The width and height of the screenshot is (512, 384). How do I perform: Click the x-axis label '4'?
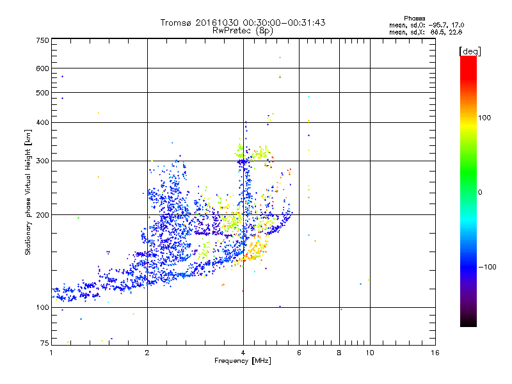pyautogui.click(x=243, y=353)
